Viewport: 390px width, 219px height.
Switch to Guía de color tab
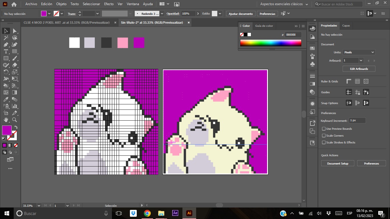(264, 26)
